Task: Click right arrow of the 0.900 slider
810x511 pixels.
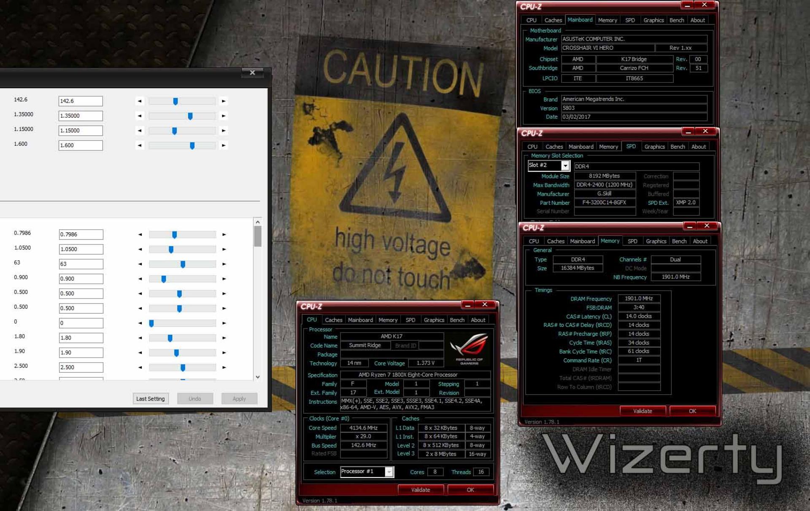Action: point(224,279)
